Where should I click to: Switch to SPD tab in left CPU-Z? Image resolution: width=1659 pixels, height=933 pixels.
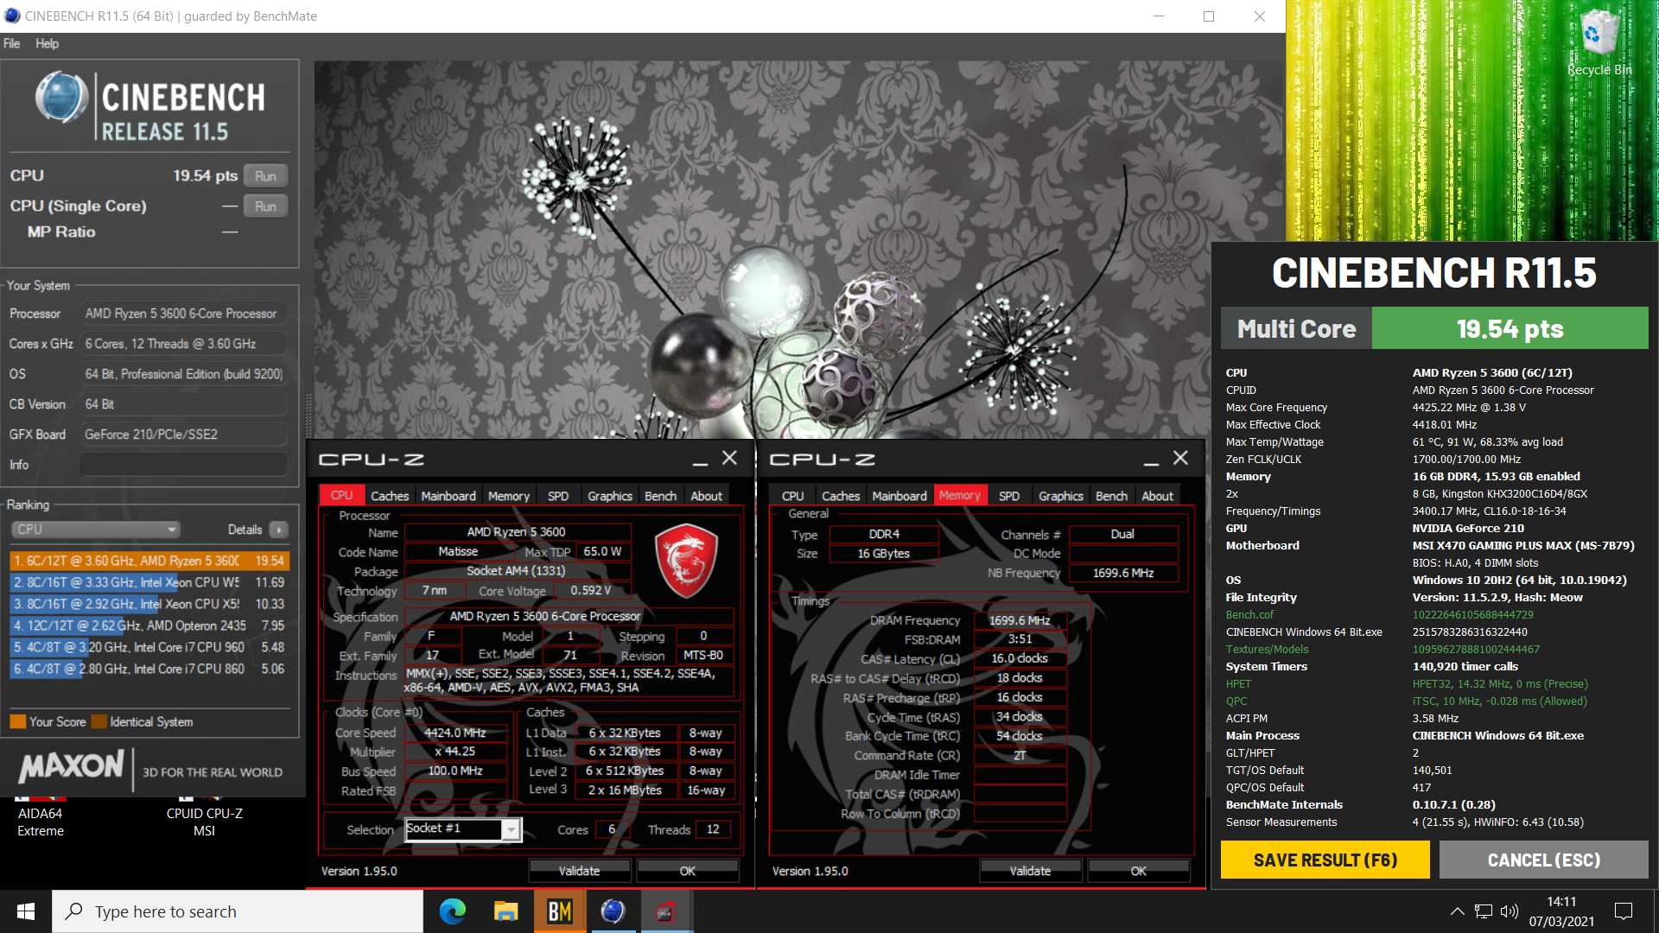point(558,496)
